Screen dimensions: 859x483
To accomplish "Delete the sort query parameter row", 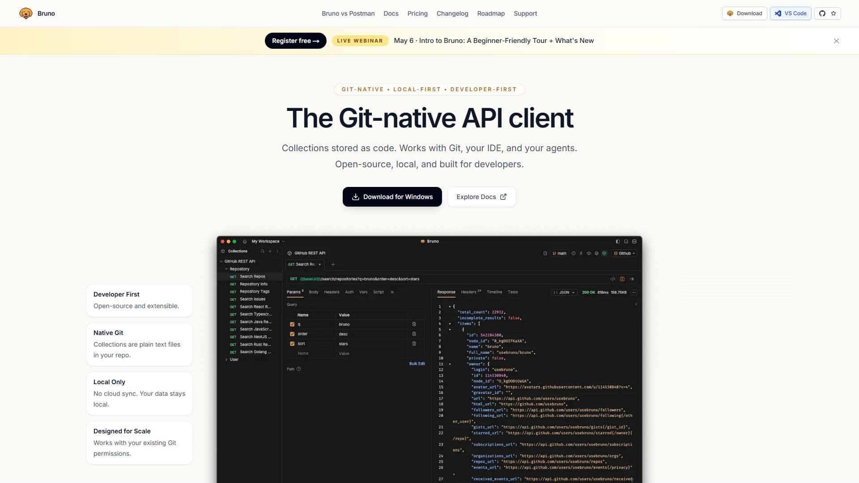I will [414, 344].
